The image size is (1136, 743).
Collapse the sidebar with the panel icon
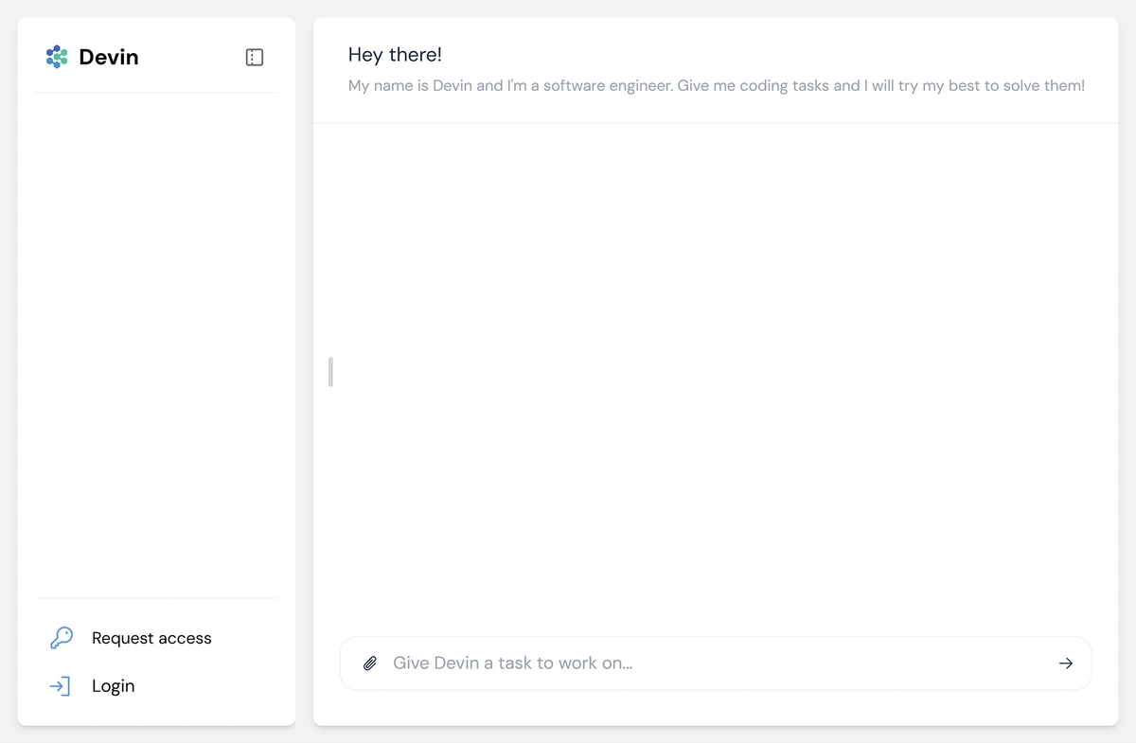(x=255, y=57)
